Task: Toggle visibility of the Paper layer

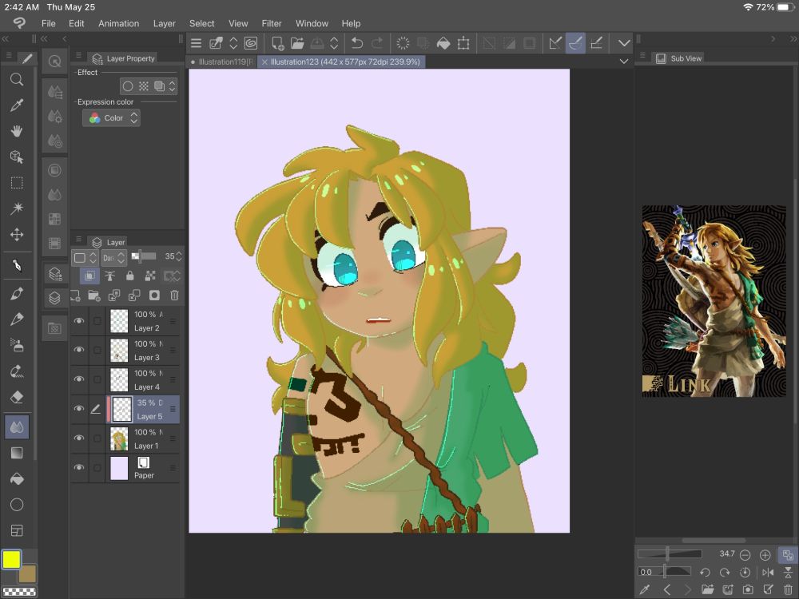Action: coord(79,468)
